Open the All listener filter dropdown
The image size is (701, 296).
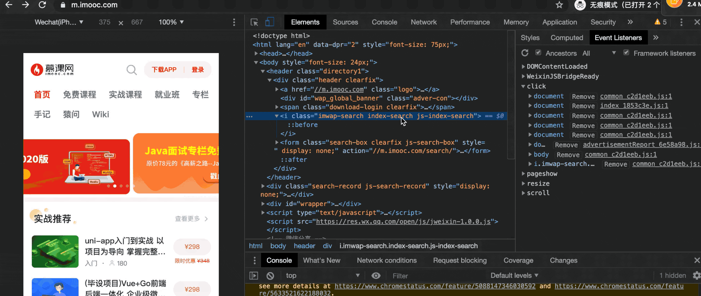click(599, 53)
